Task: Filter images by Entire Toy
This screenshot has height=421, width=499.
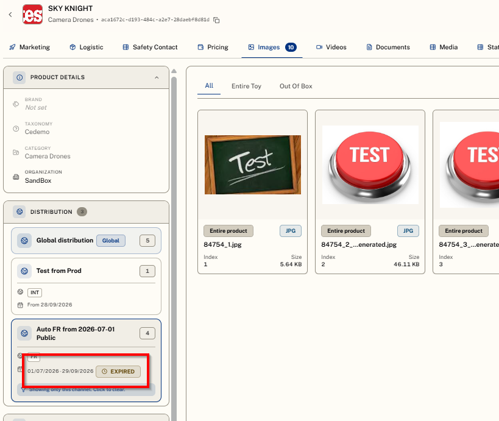Action: [x=246, y=86]
